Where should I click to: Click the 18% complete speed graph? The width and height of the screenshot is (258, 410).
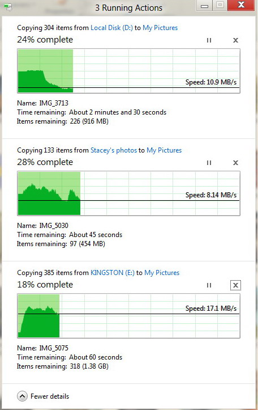[x=128, y=316]
